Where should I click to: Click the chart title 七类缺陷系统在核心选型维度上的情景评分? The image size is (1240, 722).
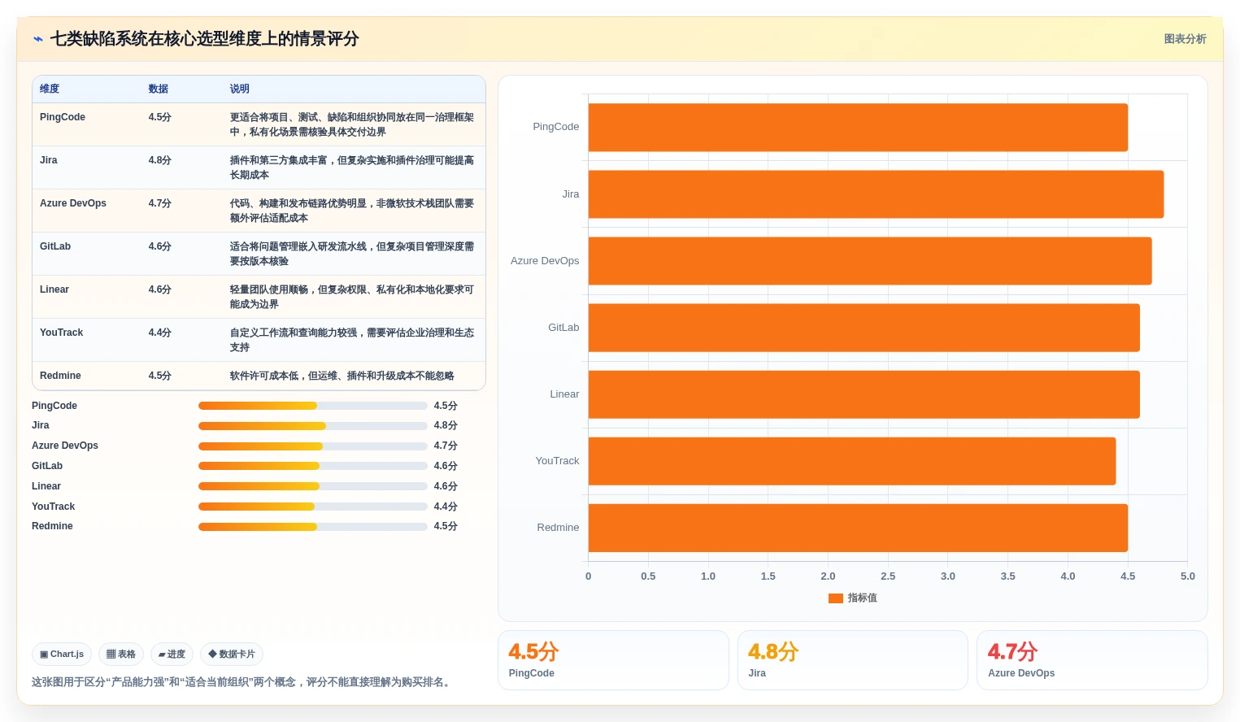tap(204, 39)
